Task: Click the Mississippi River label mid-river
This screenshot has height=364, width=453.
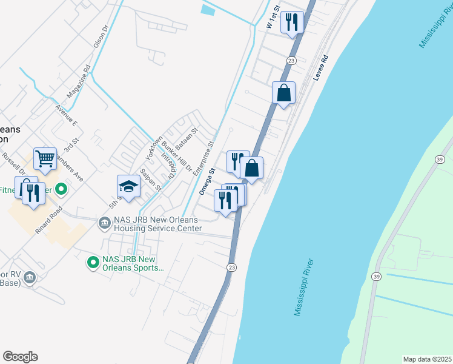Action: click(304, 287)
